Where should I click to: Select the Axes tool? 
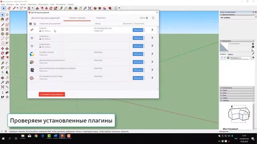click(x=2, y=72)
